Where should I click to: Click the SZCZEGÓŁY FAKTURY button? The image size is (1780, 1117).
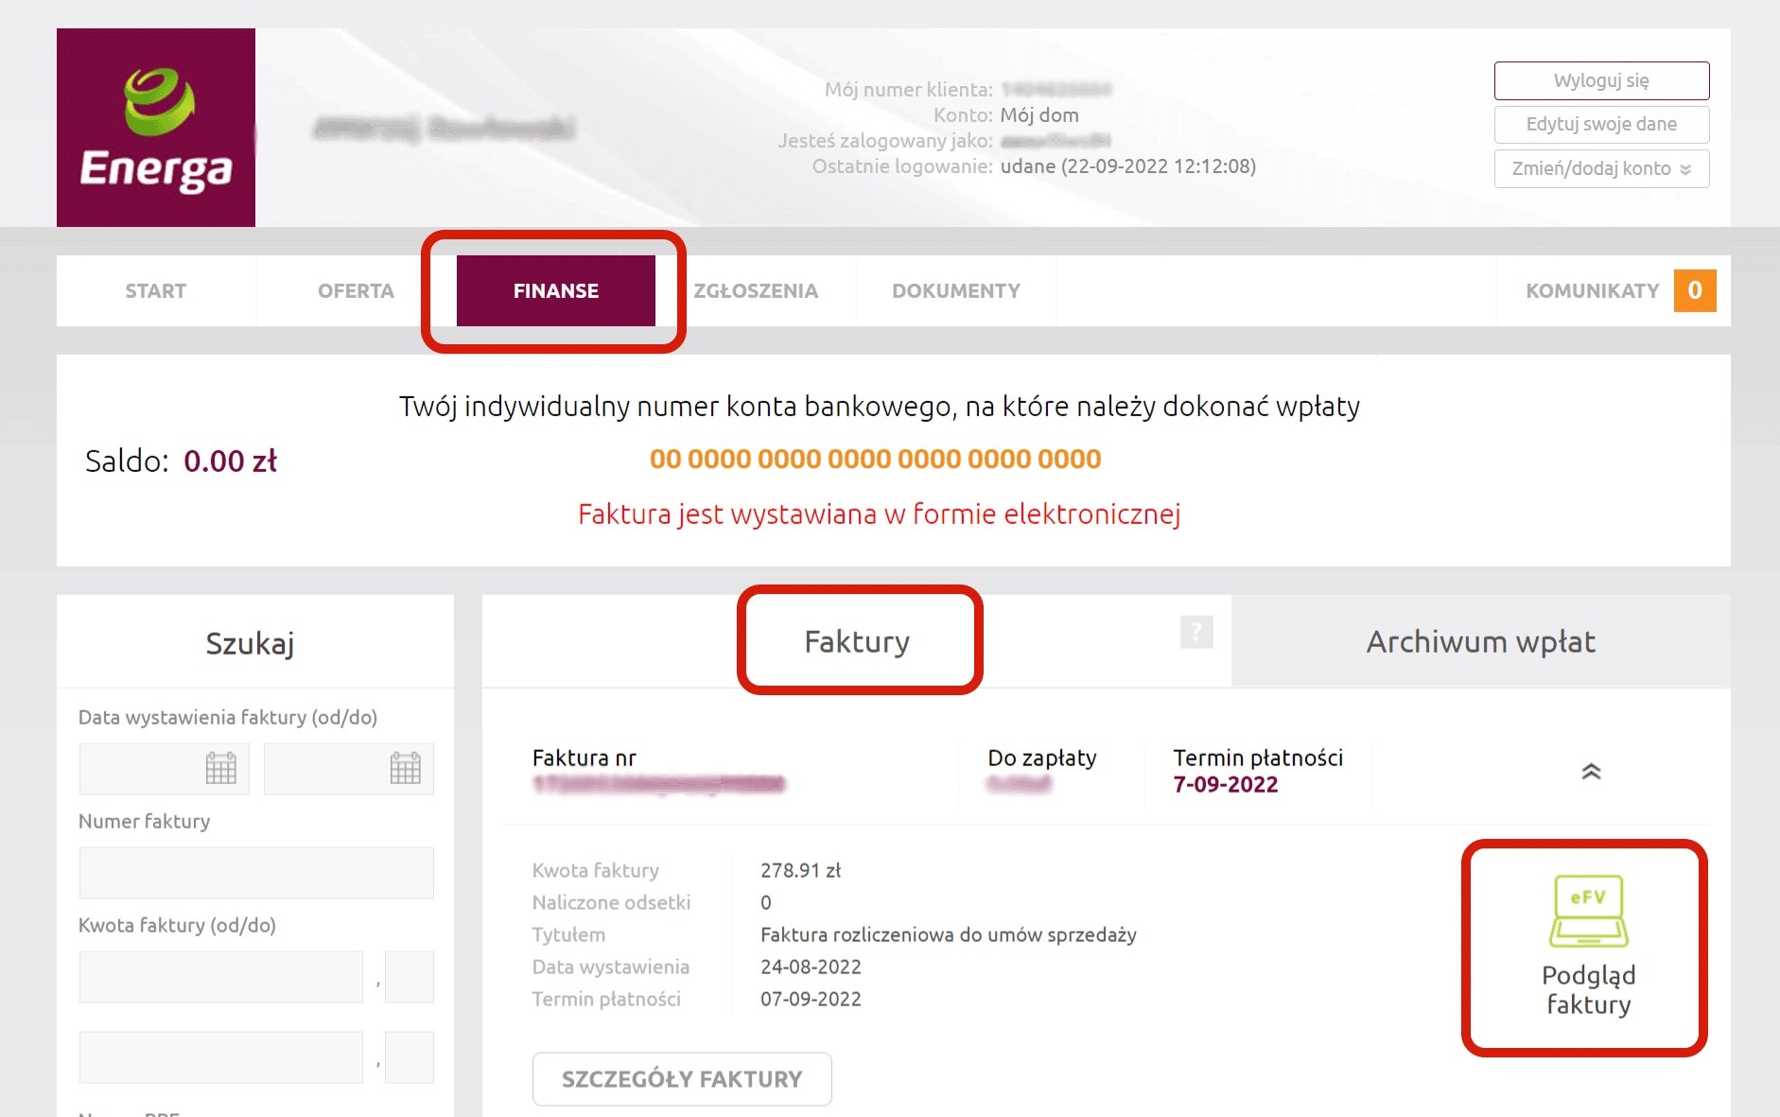point(682,1079)
